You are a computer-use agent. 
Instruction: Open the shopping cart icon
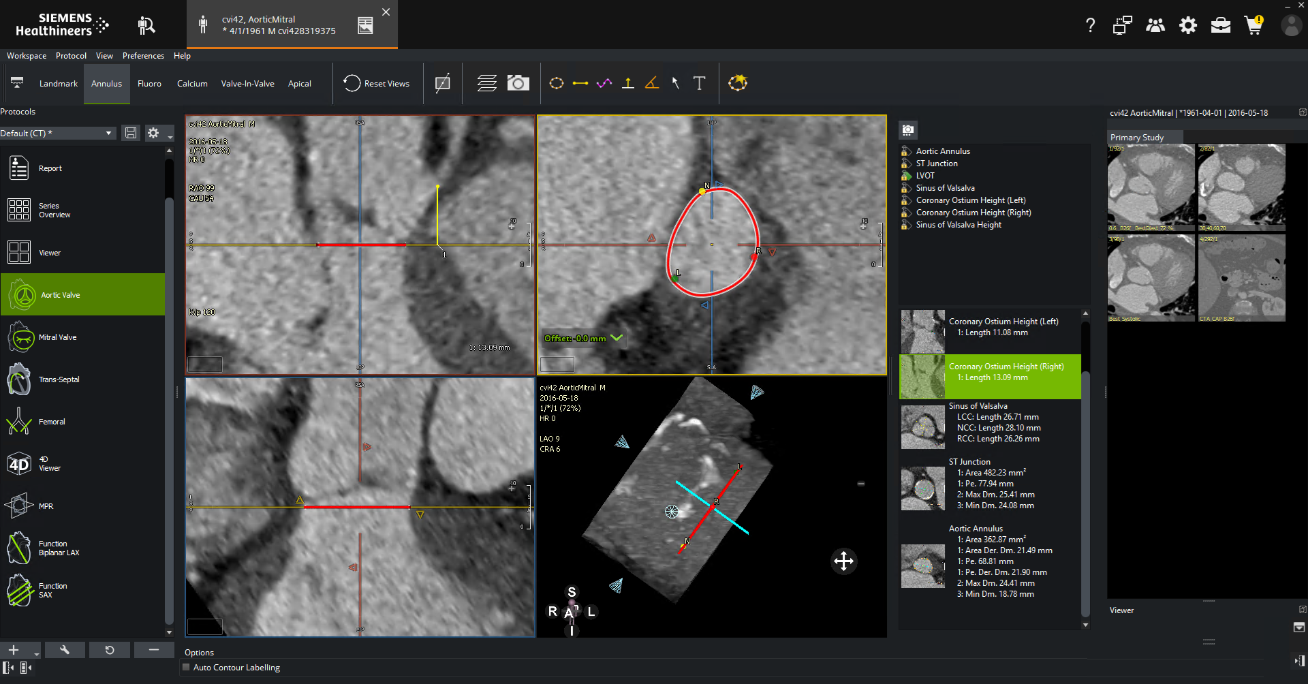[x=1253, y=26]
